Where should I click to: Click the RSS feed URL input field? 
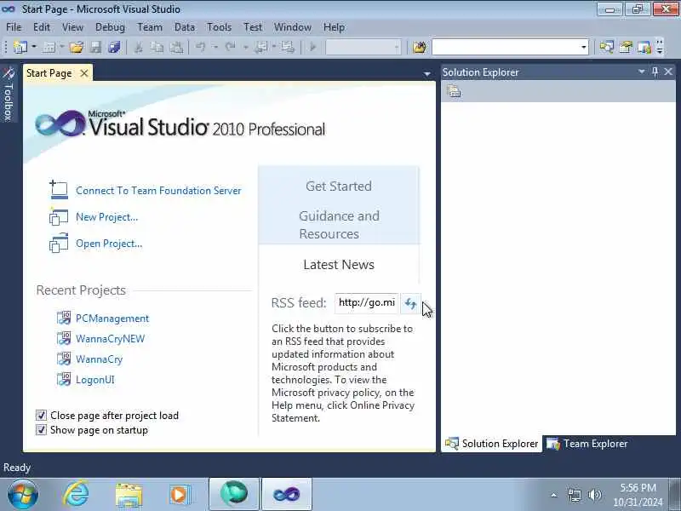pyautogui.click(x=367, y=303)
